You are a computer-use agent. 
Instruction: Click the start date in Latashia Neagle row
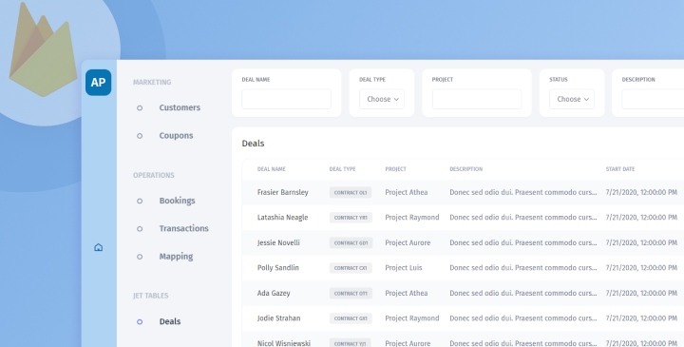click(641, 218)
